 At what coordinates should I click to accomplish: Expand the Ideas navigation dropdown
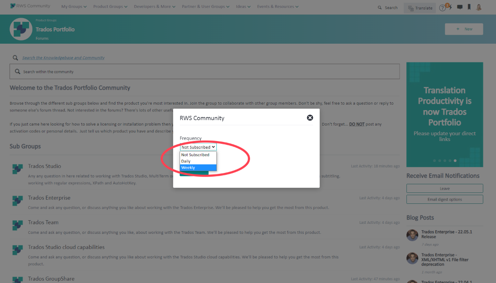click(243, 6)
